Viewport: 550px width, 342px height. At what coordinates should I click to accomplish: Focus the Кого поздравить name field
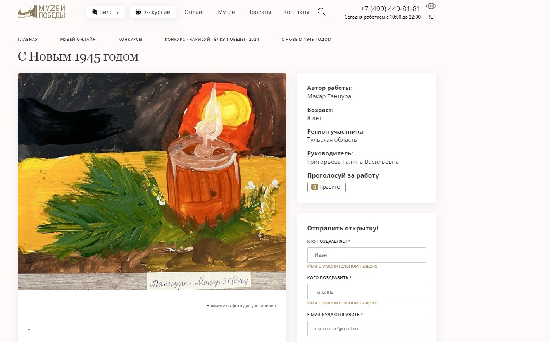[367, 292]
